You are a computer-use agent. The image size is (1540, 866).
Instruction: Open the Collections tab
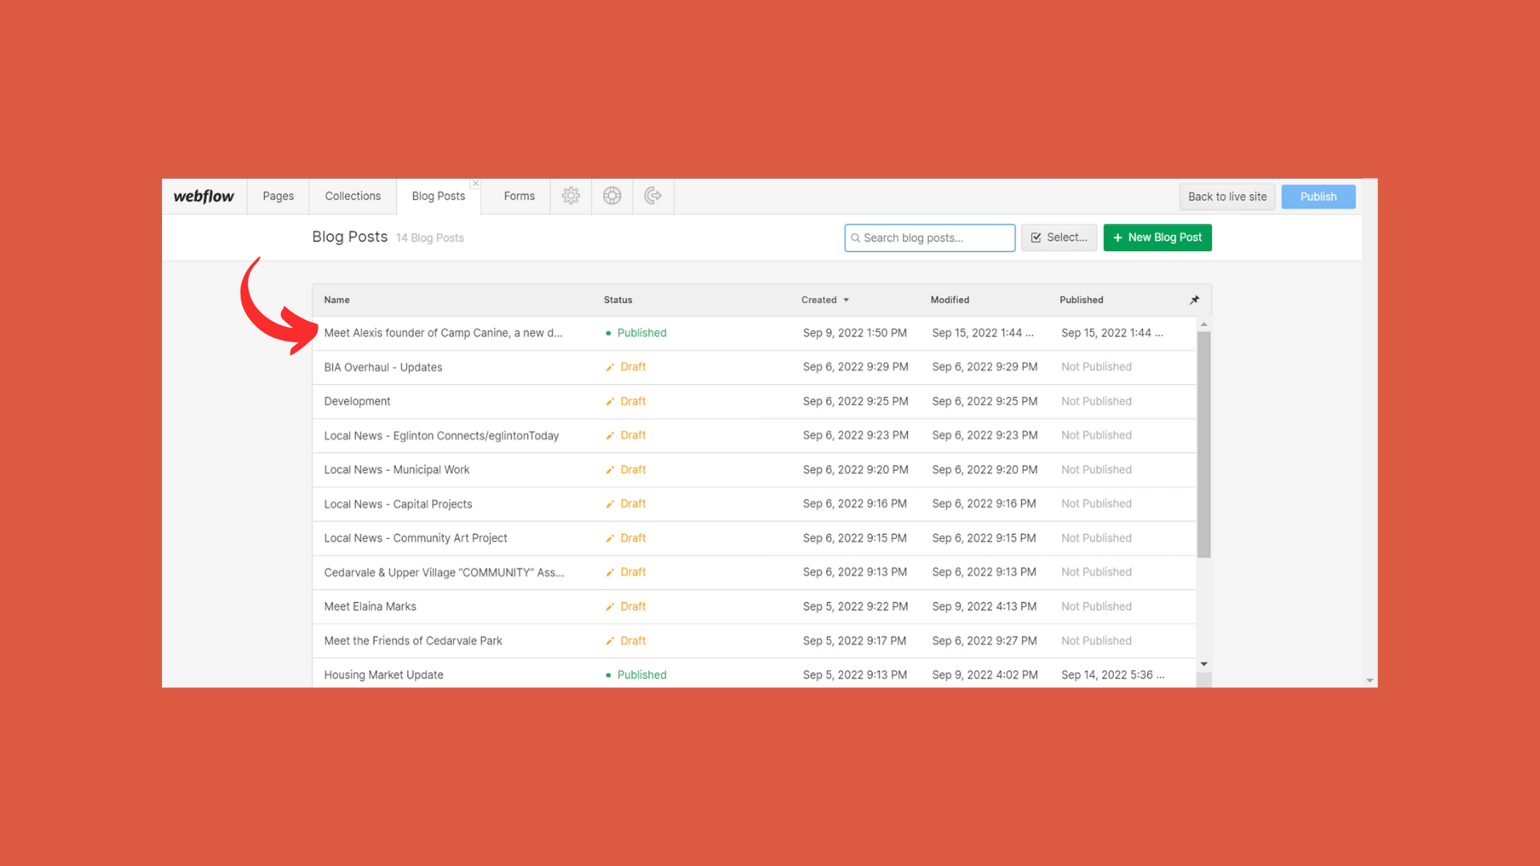(352, 196)
